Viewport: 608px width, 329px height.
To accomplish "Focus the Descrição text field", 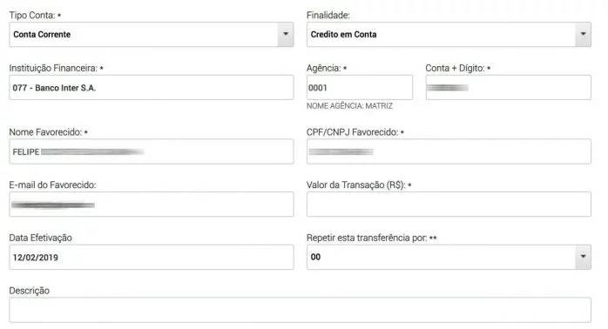I will [301, 310].
